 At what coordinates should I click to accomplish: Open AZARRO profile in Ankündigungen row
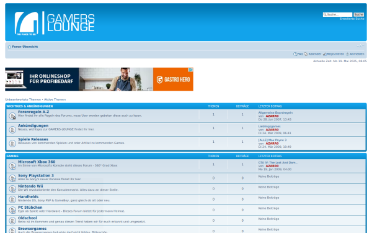[x=272, y=130]
